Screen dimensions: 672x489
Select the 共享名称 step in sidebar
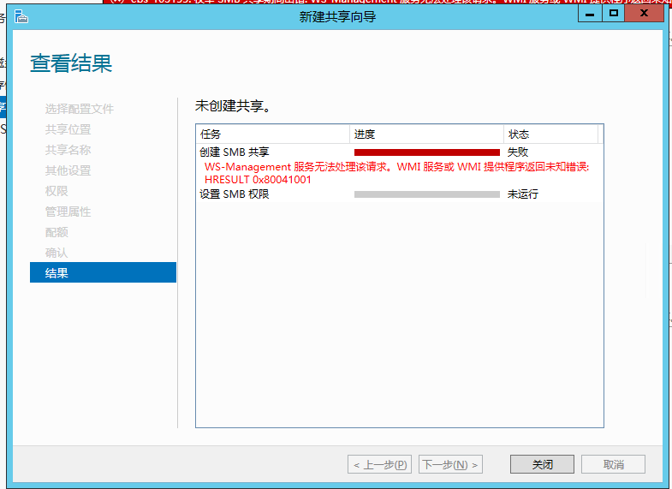(x=68, y=150)
